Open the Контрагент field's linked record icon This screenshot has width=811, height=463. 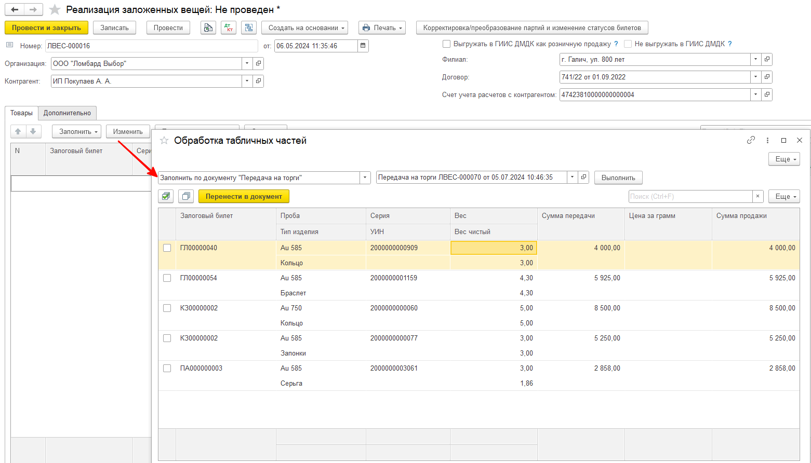[x=258, y=81]
